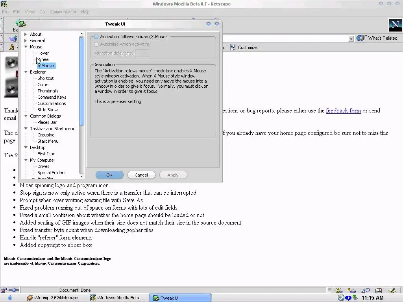Open the Netscape location bar dropdown arrow

pyautogui.click(x=351, y=39)
